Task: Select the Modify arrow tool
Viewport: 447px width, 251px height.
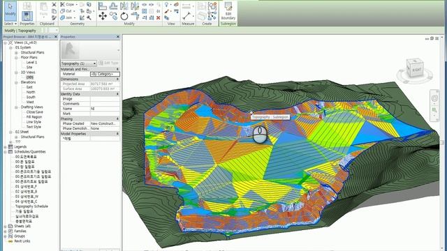Action: click(x=10, y=10)
